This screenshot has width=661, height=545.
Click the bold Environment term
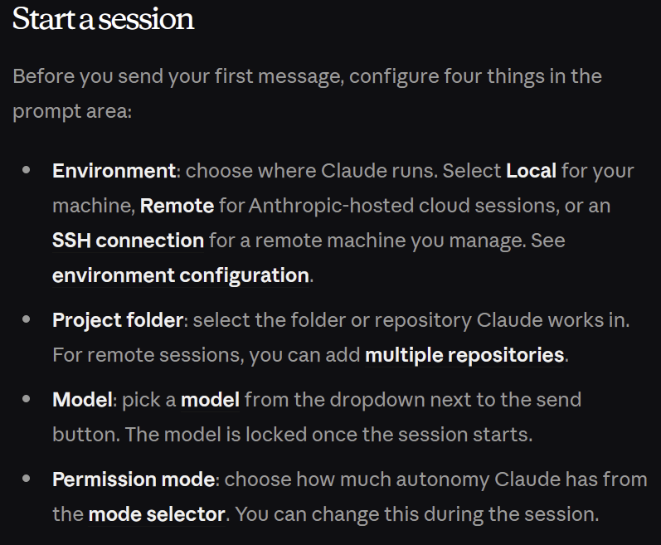[x=114, y=171]
